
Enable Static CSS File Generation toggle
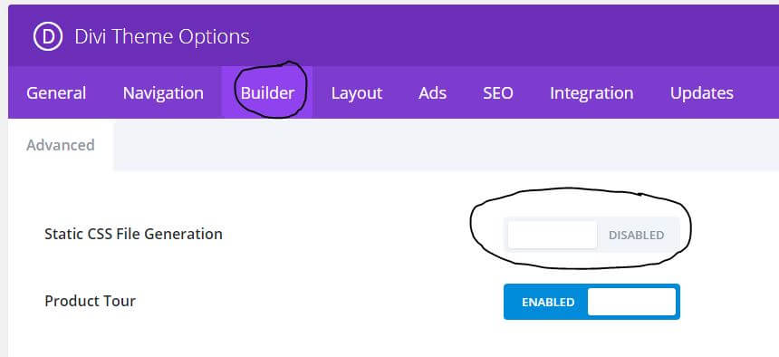[591, 235]
